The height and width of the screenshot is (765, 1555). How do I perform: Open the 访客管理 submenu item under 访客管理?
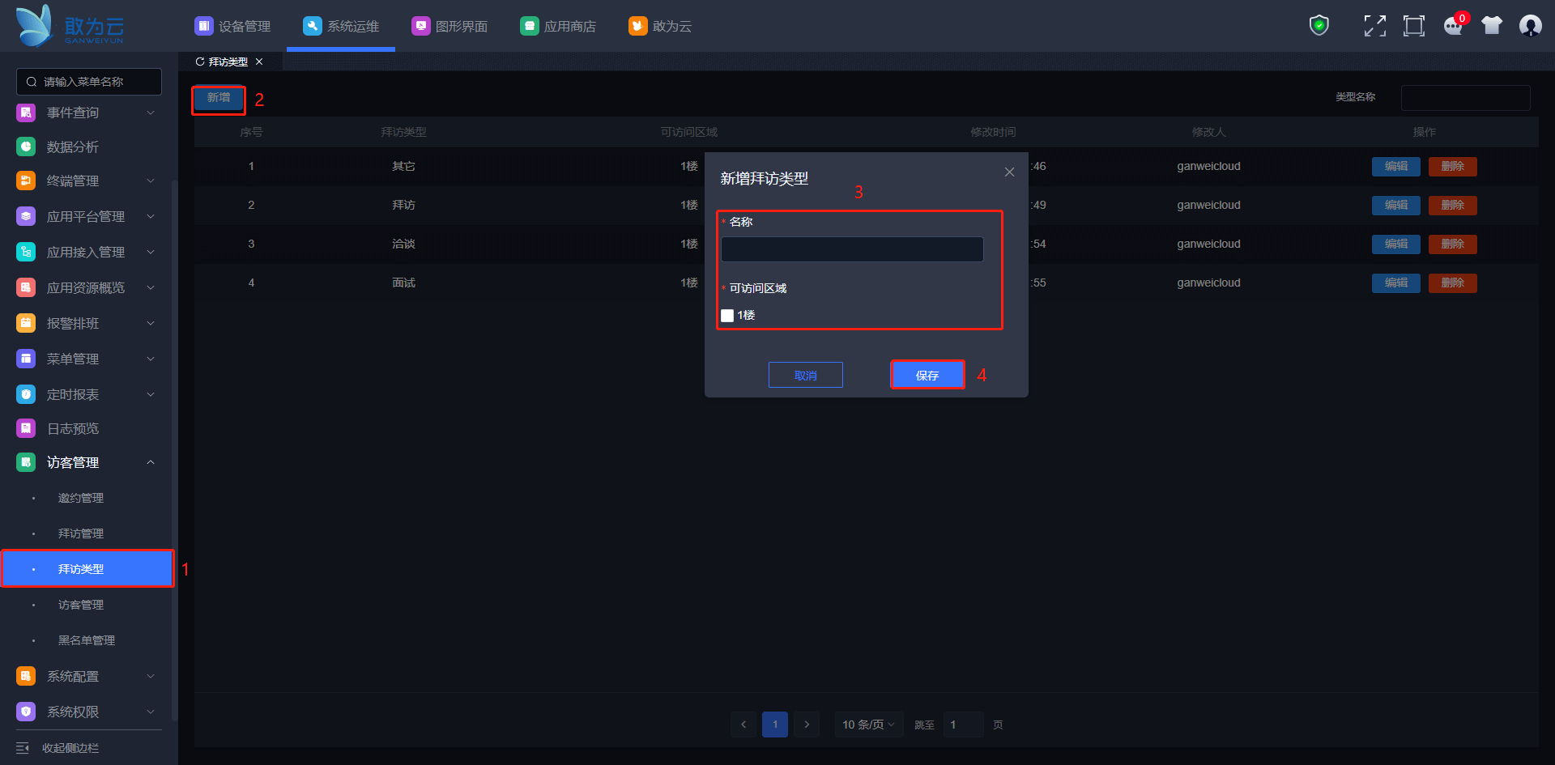coord(81,605)
